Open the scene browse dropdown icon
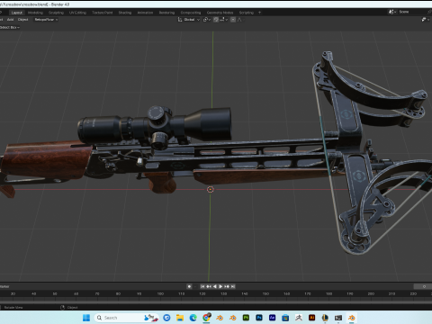Image resolution: width=432 pixels, height=324 pixels. (392, 12)
